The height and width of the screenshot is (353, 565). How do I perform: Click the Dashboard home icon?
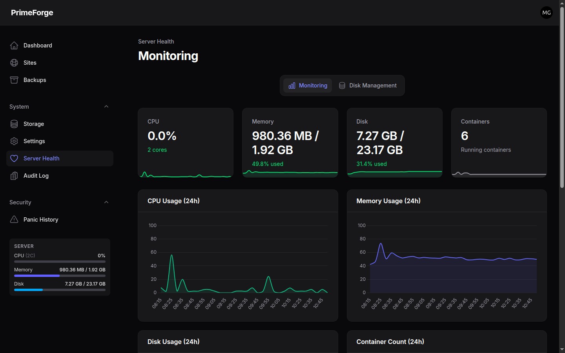14,45
